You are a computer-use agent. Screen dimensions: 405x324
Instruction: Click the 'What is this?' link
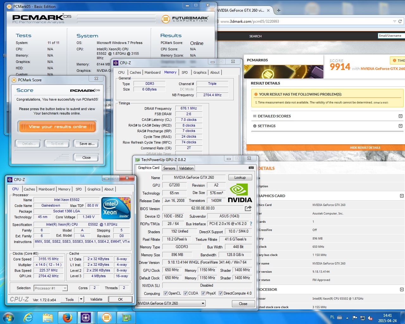[381, 103]
